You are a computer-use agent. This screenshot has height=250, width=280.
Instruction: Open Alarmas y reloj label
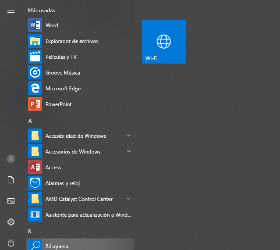[63, 183]
